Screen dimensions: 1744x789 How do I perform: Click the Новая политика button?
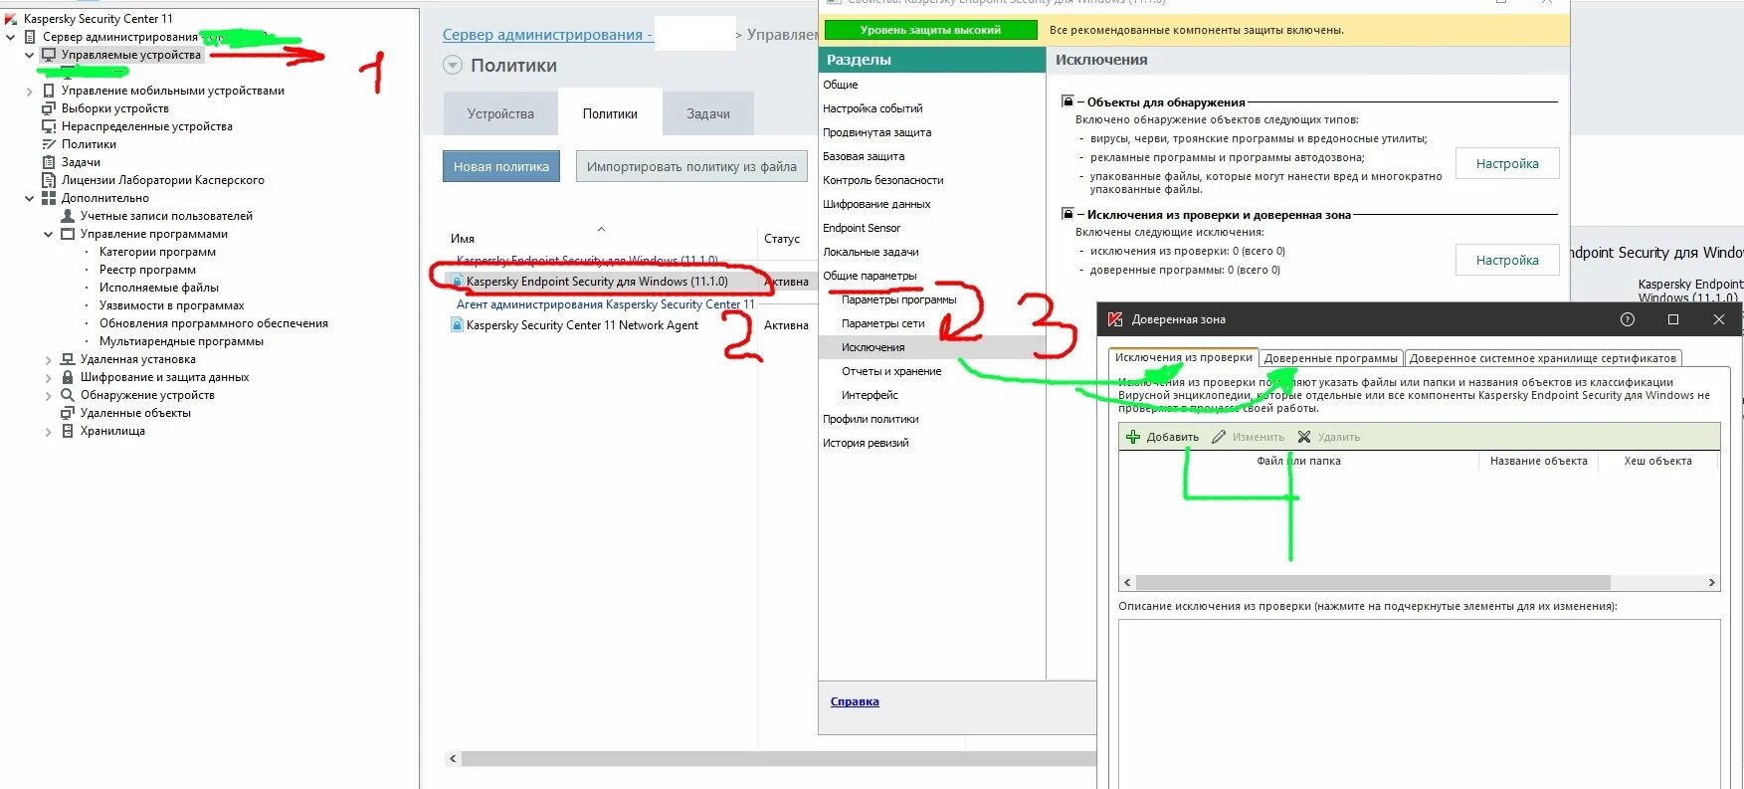(501, 166)
